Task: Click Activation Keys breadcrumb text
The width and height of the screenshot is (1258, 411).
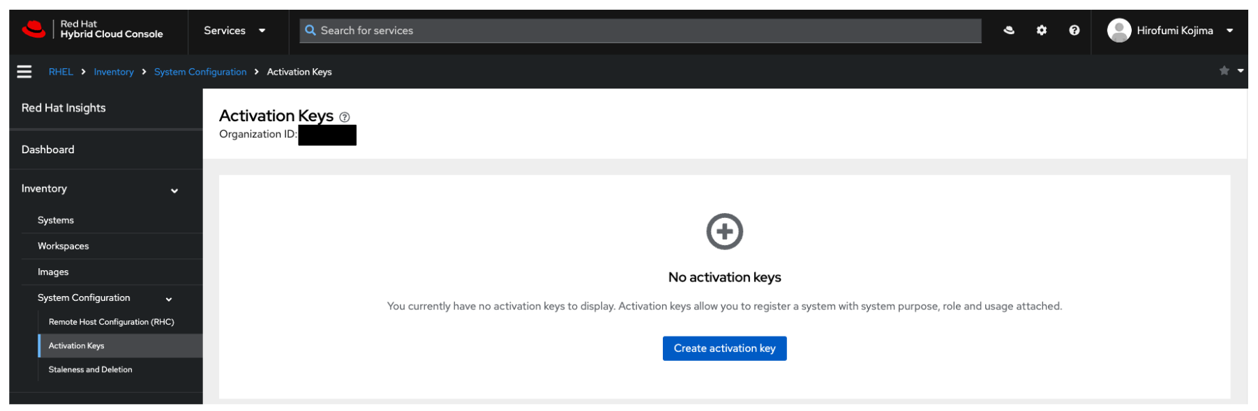Action: pyautogui.click(x=299, y=72)
